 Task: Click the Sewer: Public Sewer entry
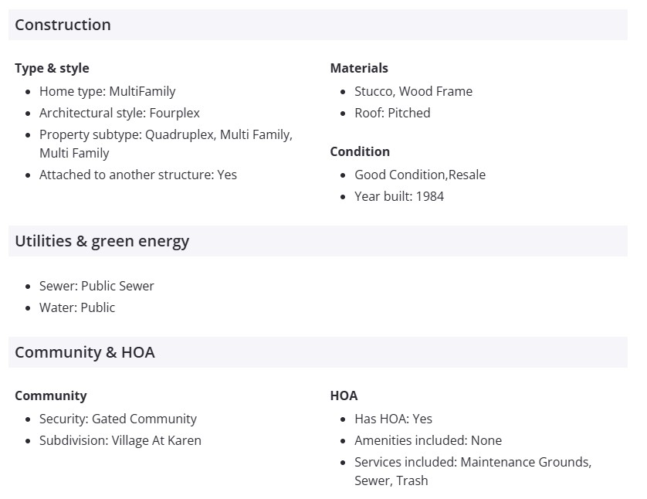[97, 286]
